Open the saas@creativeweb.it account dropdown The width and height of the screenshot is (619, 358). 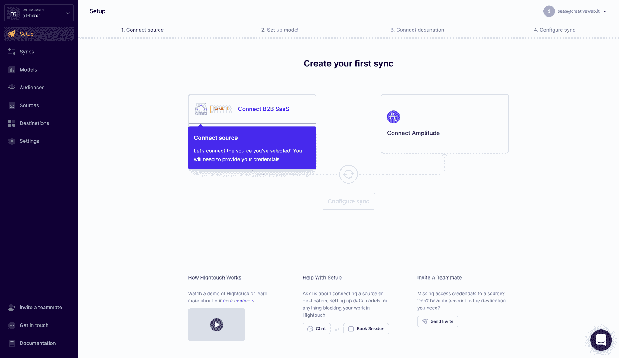pyautogui.click(x=575, y=11)
